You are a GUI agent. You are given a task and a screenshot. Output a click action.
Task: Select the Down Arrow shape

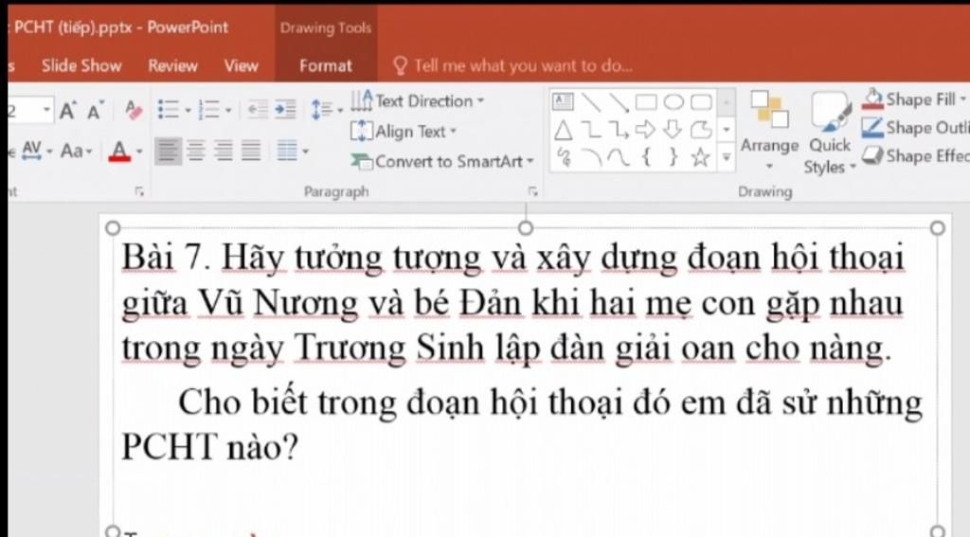[674, 130]
